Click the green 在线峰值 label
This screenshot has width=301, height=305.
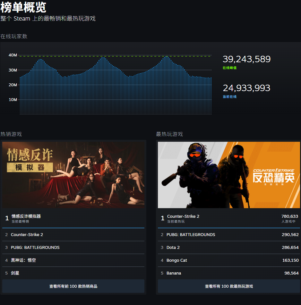229,68
